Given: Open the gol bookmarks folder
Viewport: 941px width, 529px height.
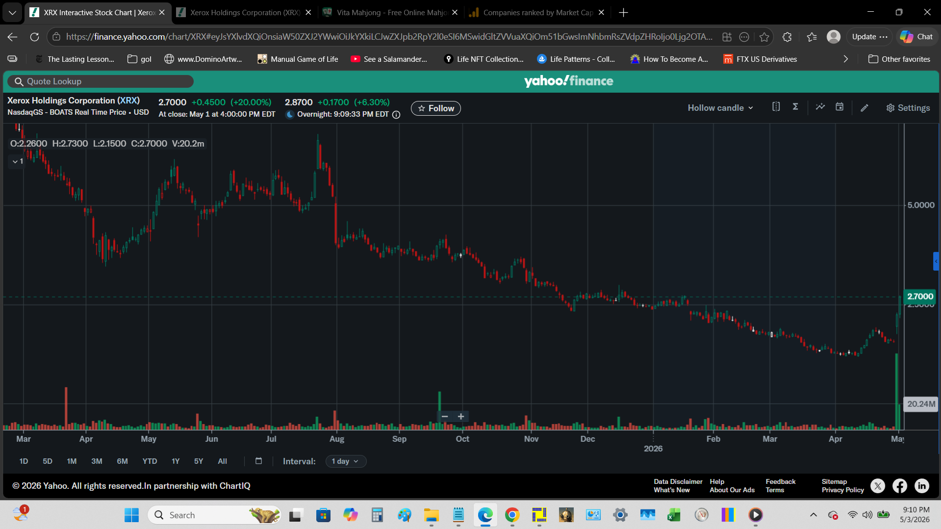Looking at the screenshot, I should 139,59.
